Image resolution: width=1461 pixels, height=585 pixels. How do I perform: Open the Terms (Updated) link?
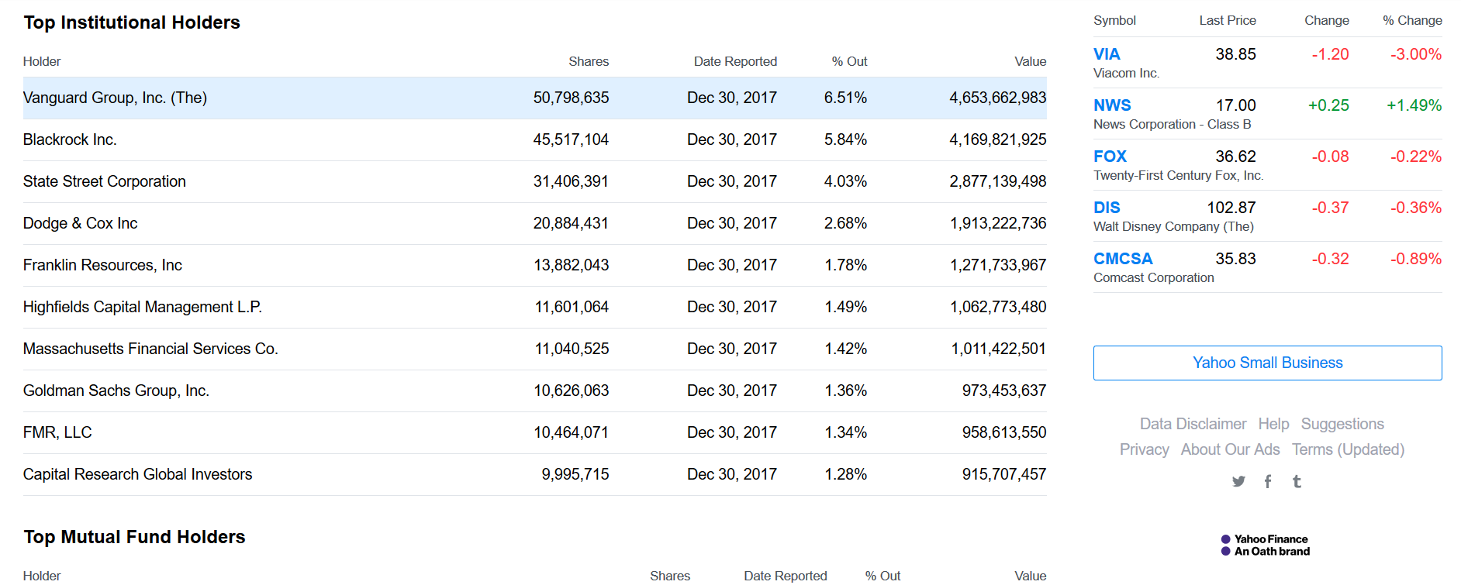[1348, 449]
